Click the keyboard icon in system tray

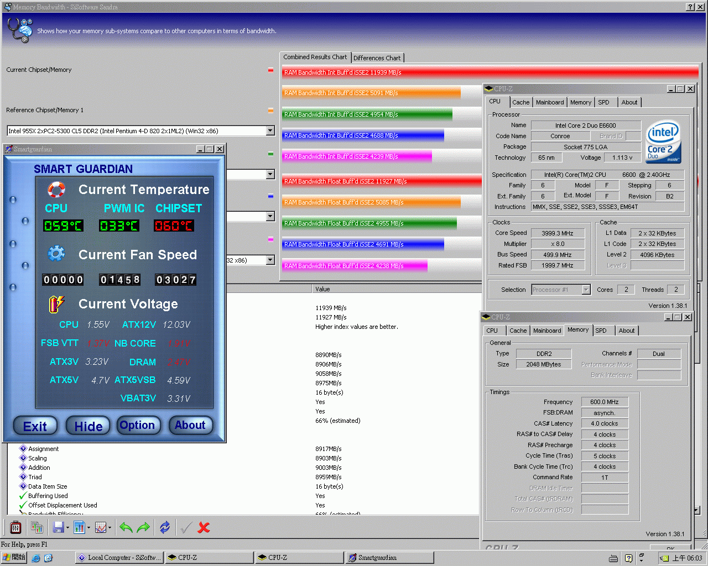coord(613,558)
